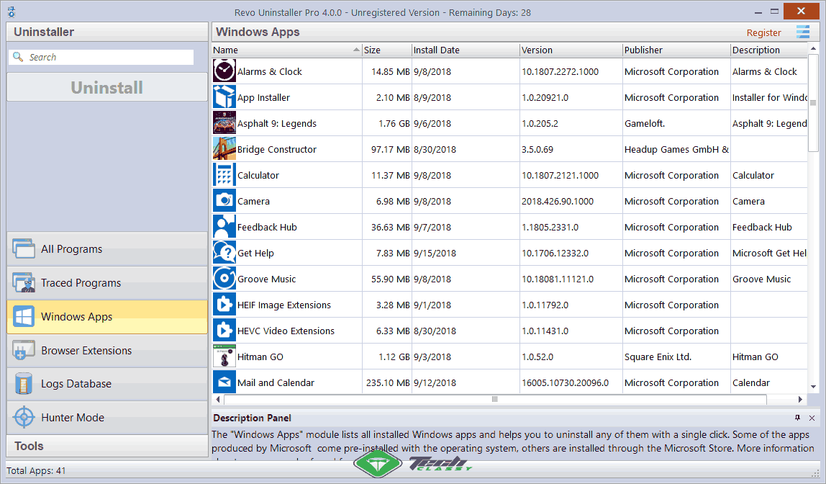The image size is (826, 484).
Task: Click inside the Search field
Action: [x=104, y=56]
